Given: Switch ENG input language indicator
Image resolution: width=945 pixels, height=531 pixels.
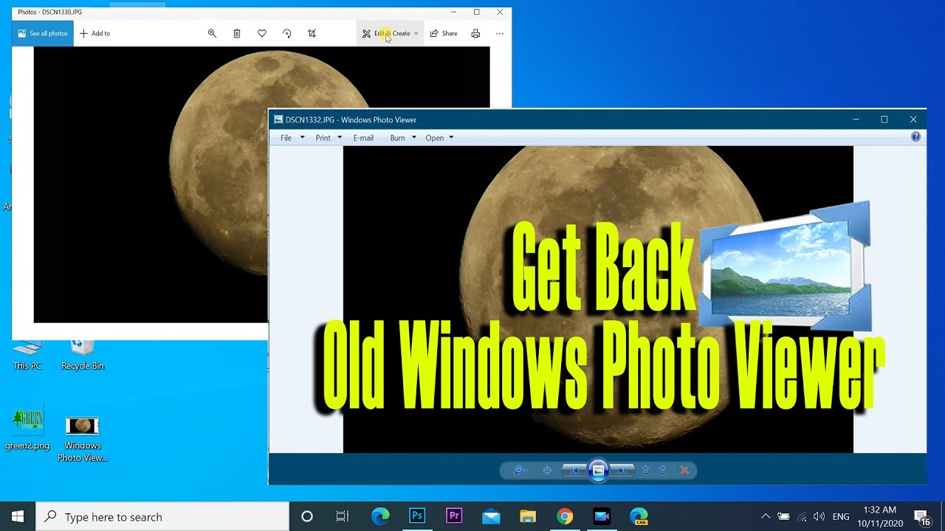Looking at the screenshot, I should [841, 517].
